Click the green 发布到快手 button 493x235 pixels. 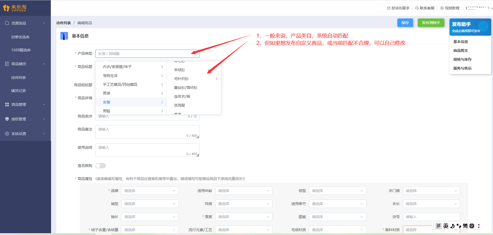[431, 23]
